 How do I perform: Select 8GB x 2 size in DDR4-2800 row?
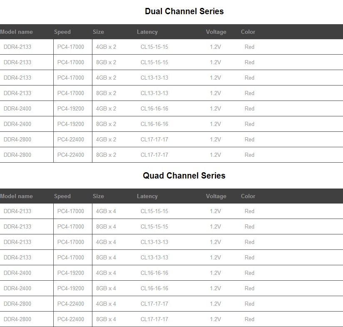(x=106, y=155)
